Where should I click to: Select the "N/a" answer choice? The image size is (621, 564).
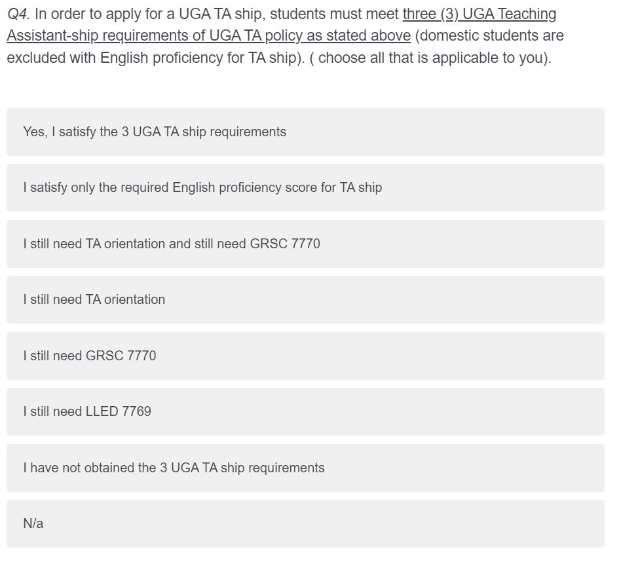pos(305,524)
